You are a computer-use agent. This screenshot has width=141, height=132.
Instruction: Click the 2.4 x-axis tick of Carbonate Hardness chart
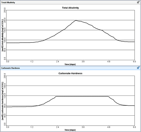click(x=57, y=127)
